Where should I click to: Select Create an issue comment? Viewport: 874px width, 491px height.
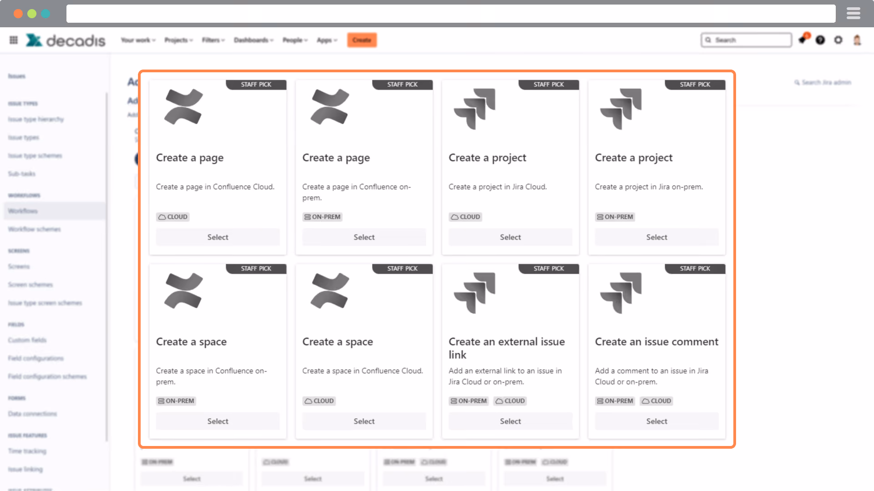pos(657,421)
